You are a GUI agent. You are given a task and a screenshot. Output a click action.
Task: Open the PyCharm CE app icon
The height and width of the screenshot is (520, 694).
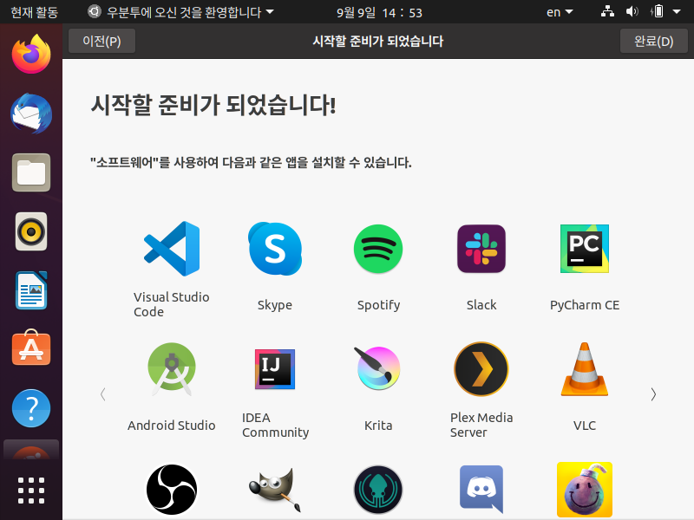click(585, 249)
